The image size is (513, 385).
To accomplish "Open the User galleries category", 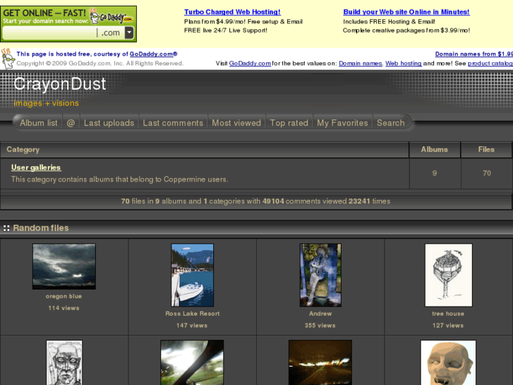I will 36,167.
